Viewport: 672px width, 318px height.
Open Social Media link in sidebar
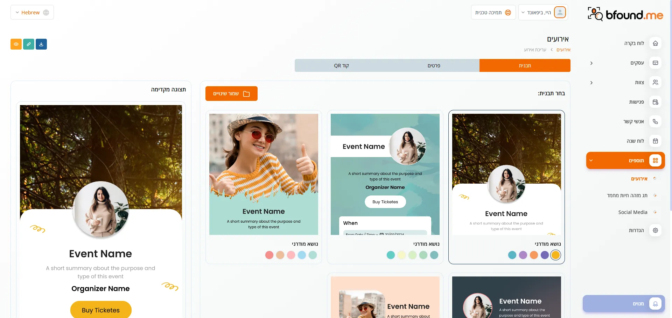[x=632, y=212]
